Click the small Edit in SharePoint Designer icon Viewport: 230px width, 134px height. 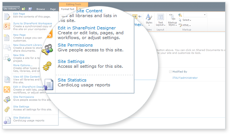(7, 90)
